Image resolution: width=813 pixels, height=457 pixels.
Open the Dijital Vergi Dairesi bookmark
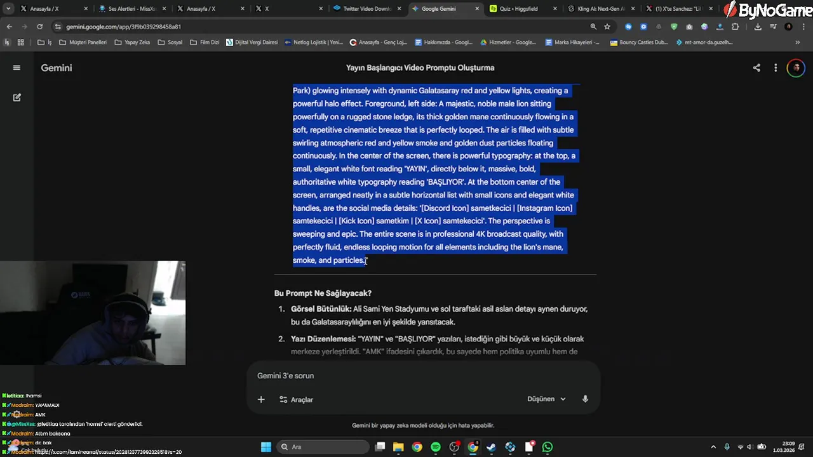[x=252, y=43]
